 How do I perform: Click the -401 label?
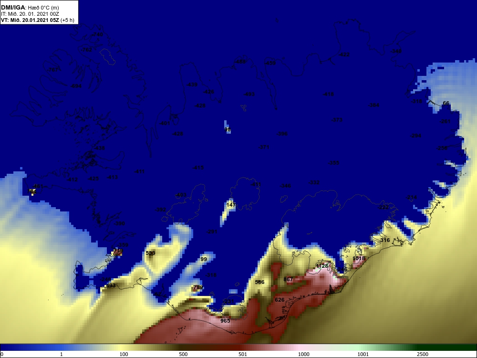pos(165,123)
